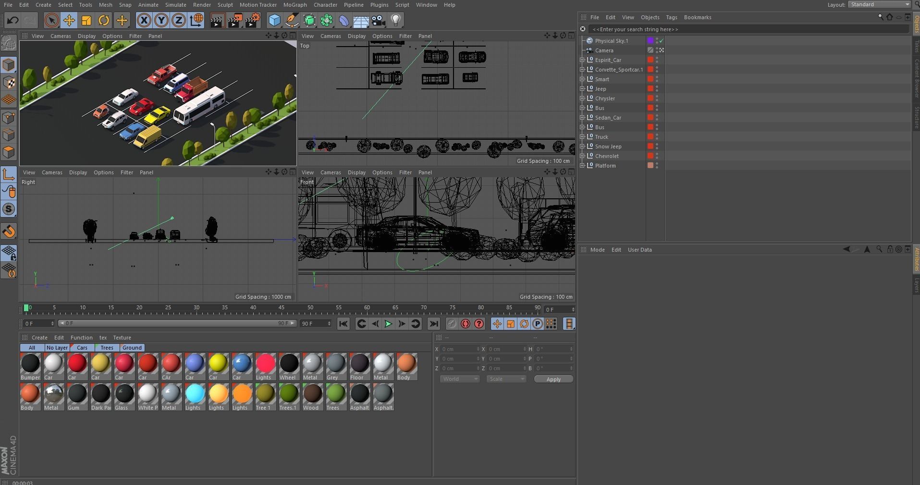Switch to Ground material layer tab
The height and width of the screenshot is (485, 920).
point(132,348)
